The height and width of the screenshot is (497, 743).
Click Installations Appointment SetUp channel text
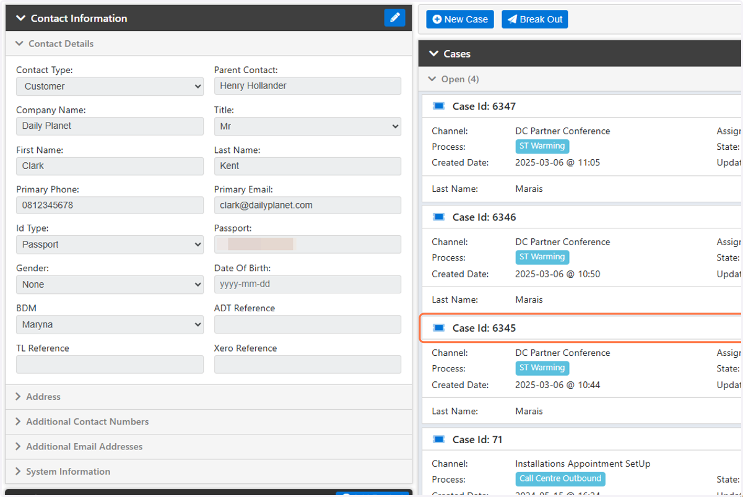pos(583,464)
